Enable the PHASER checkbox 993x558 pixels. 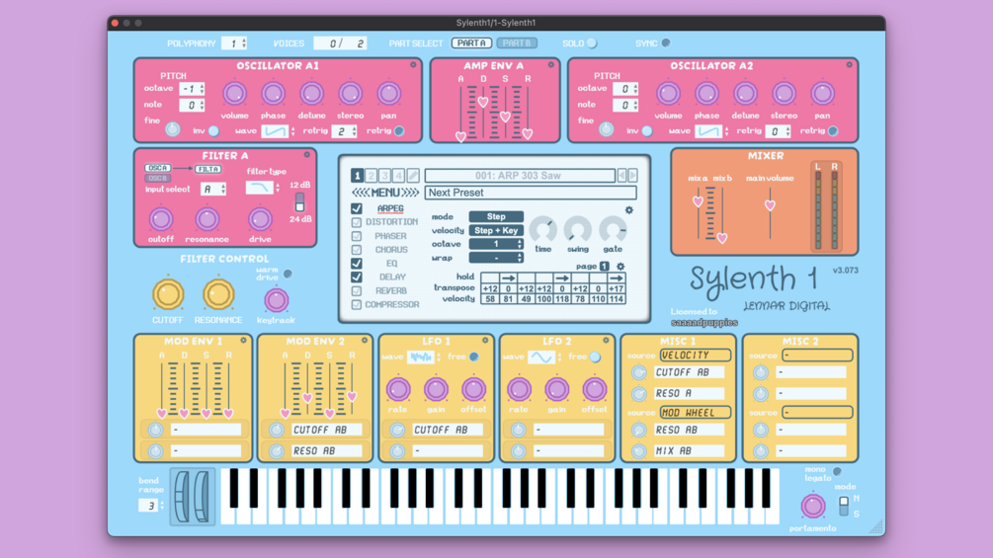(x=357, y=236)
